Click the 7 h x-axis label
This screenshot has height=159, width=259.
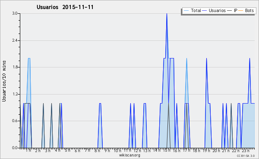click(87, 150)
